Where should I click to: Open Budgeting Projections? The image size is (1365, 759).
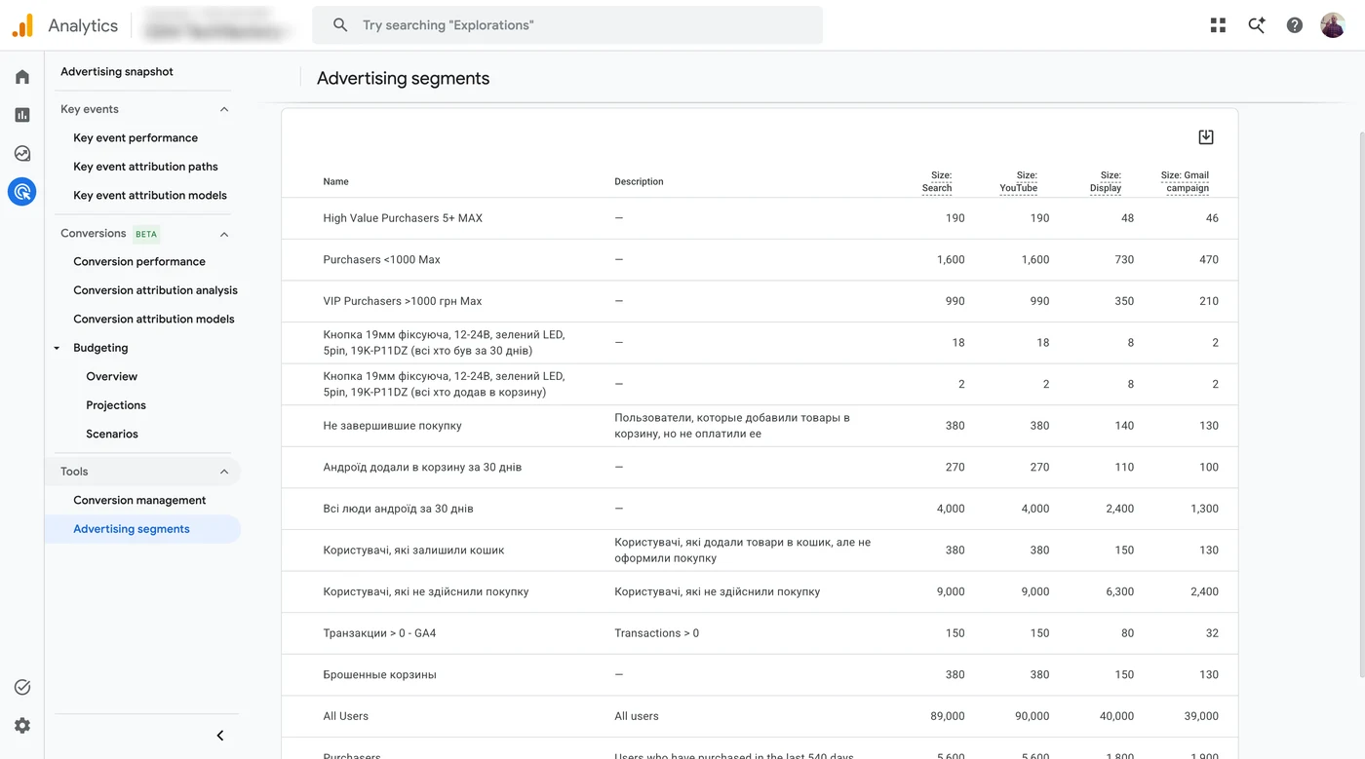[x=116, y=405]
